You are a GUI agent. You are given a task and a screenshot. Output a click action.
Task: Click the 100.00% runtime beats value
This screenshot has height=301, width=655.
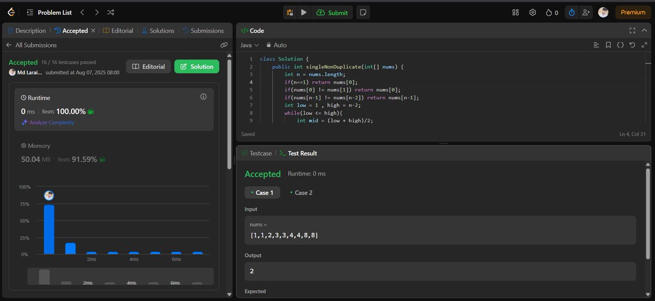click(x=71, y=111)
